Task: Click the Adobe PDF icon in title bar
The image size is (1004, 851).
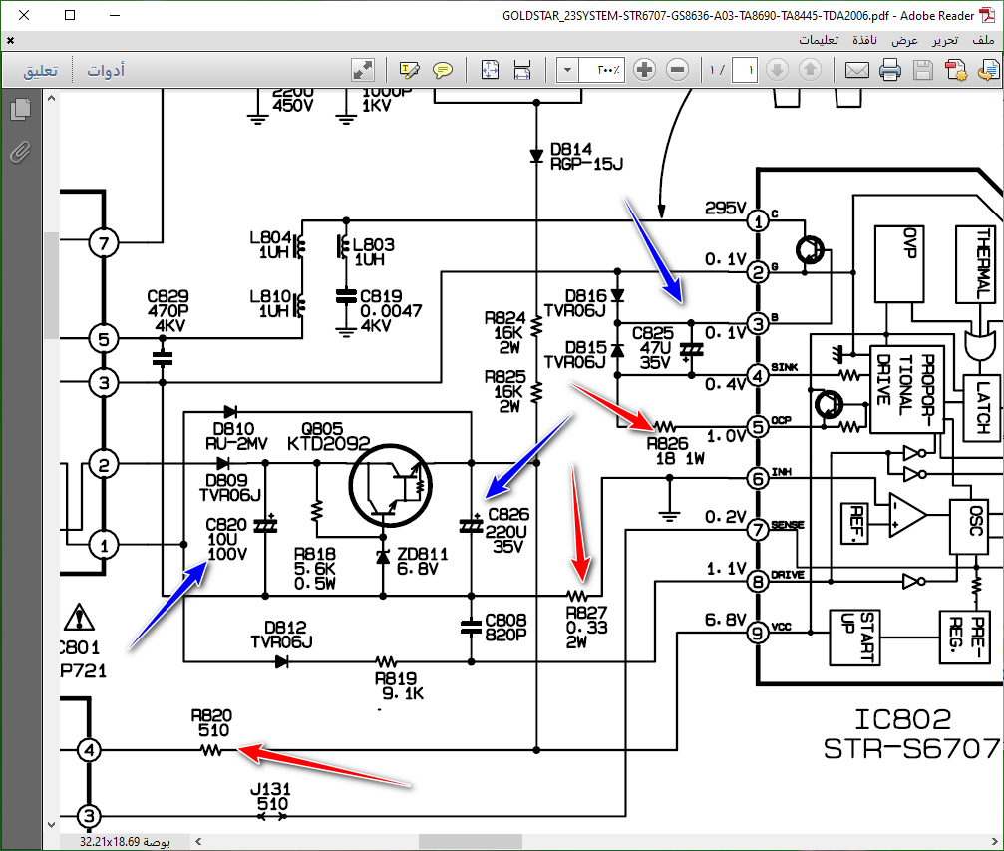Action: tap(987, 15)
